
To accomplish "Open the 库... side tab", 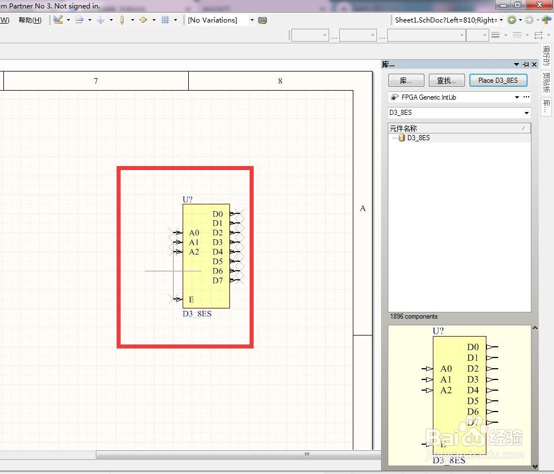I will (x=546, y=106).
